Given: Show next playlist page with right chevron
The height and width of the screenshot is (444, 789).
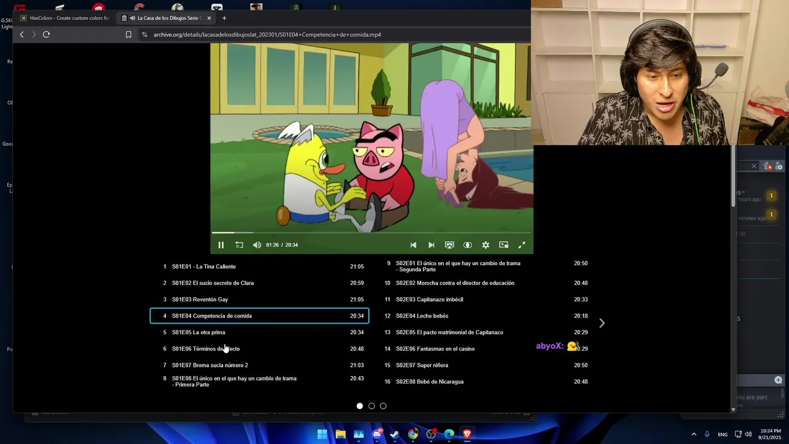Looking at the screenshot, I should 602,323.
